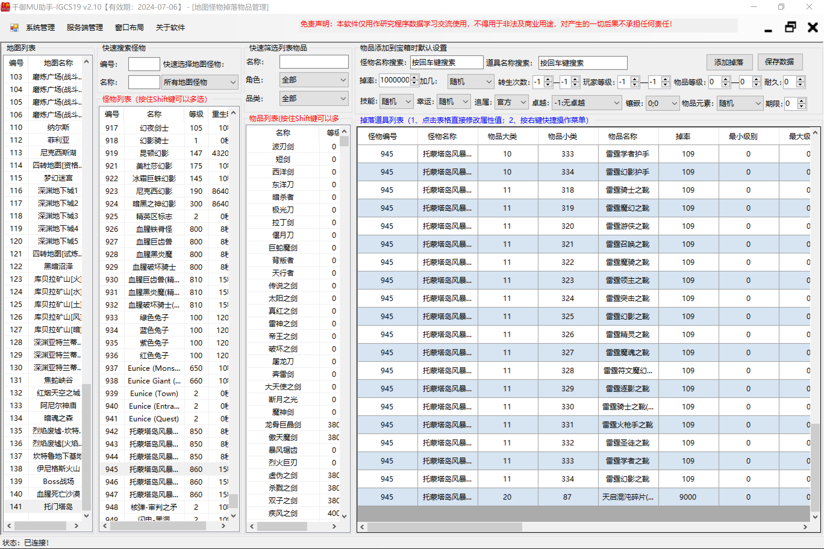Click map list scroll down arrow
Viewport: 824px width, 549px height.
click(86, 516)
